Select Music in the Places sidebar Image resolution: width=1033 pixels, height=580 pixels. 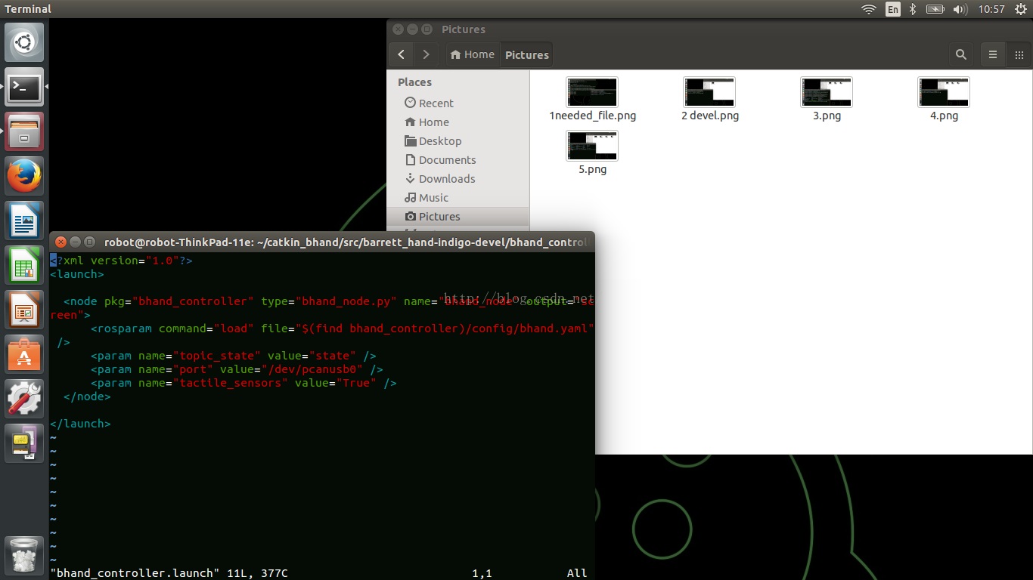coord(433,197)
